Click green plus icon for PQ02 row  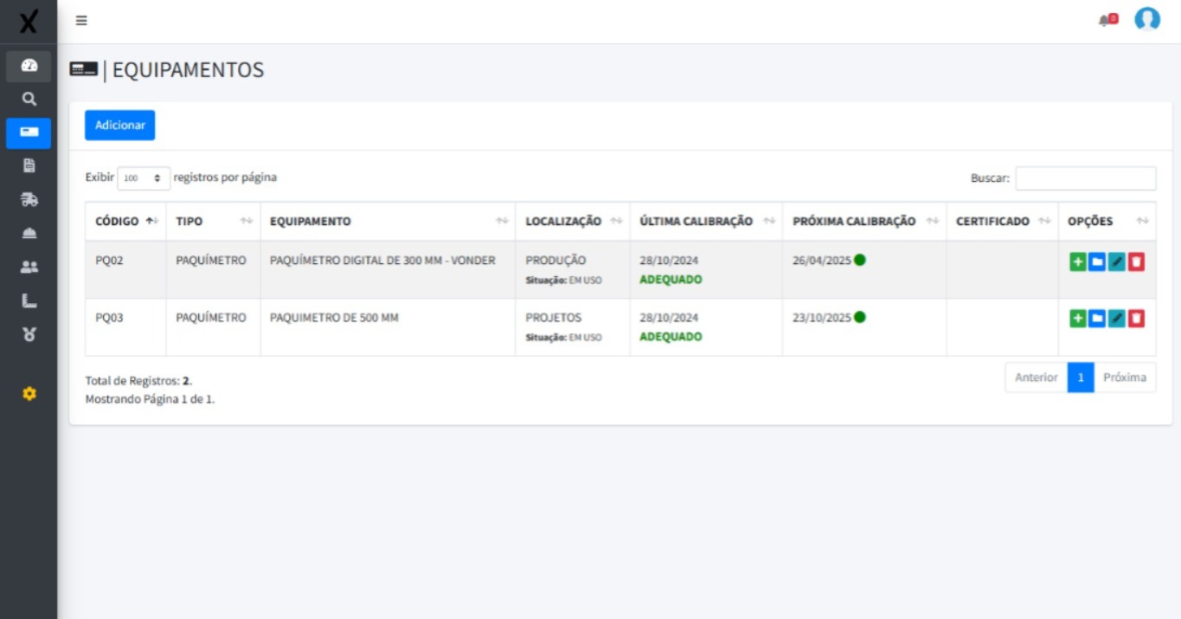click(1077, 262)
